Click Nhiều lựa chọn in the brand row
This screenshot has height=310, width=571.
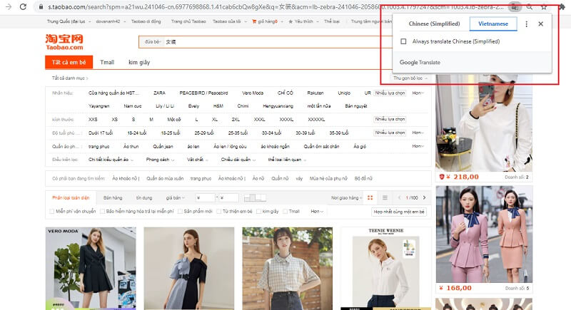coord(390,93)
